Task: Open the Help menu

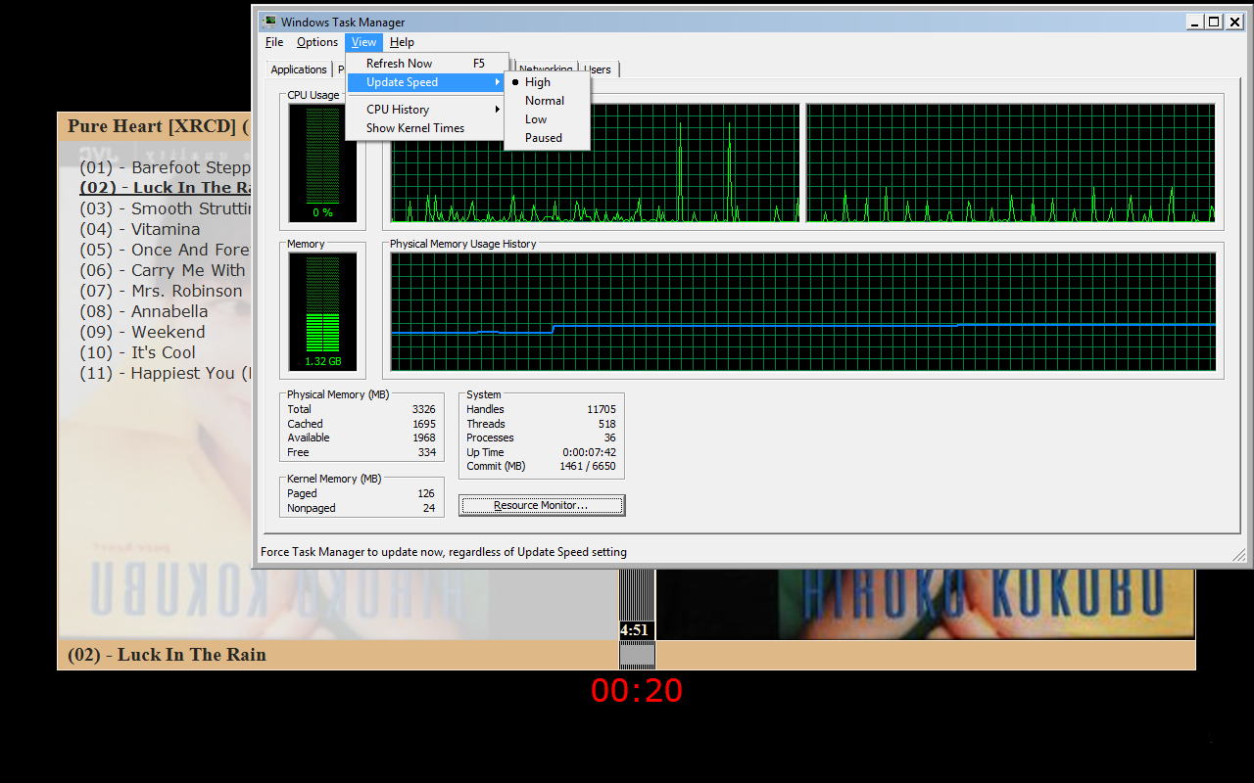Action: click(402, 42)
